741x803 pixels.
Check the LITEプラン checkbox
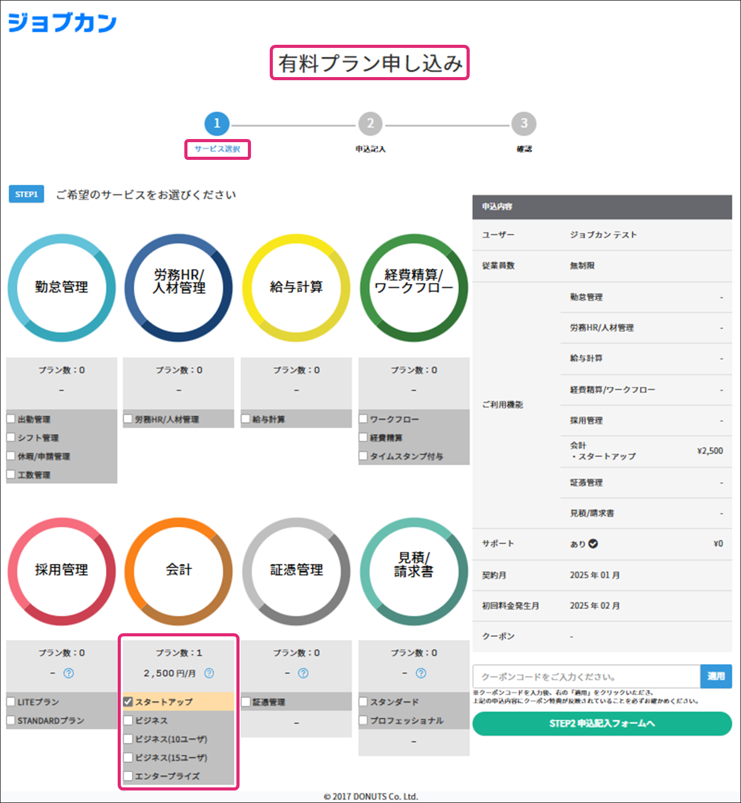click(x=11, y=702)
